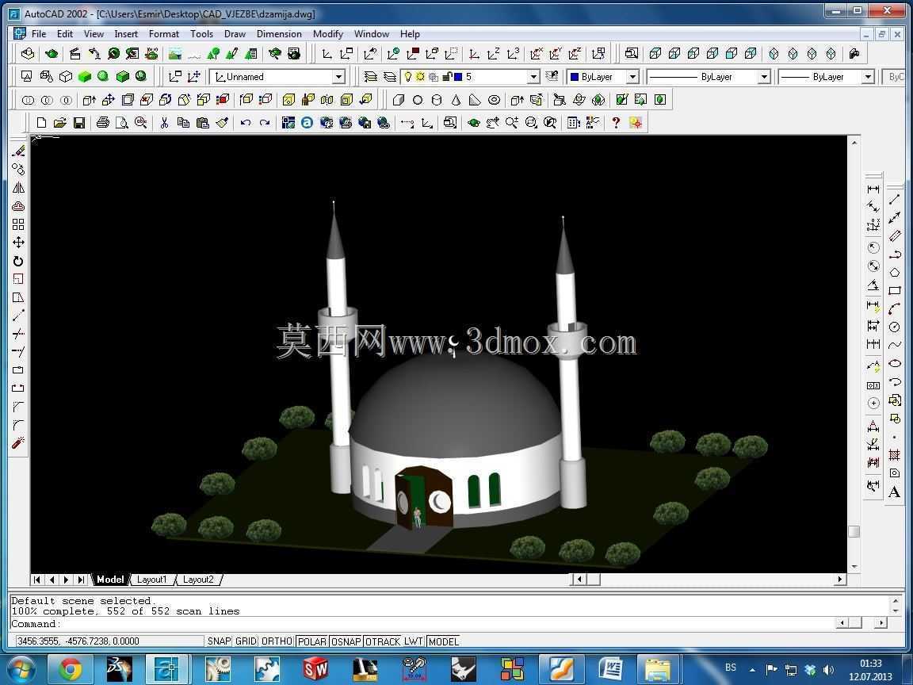Toggle layer on/off lightbulb icon

407,76
